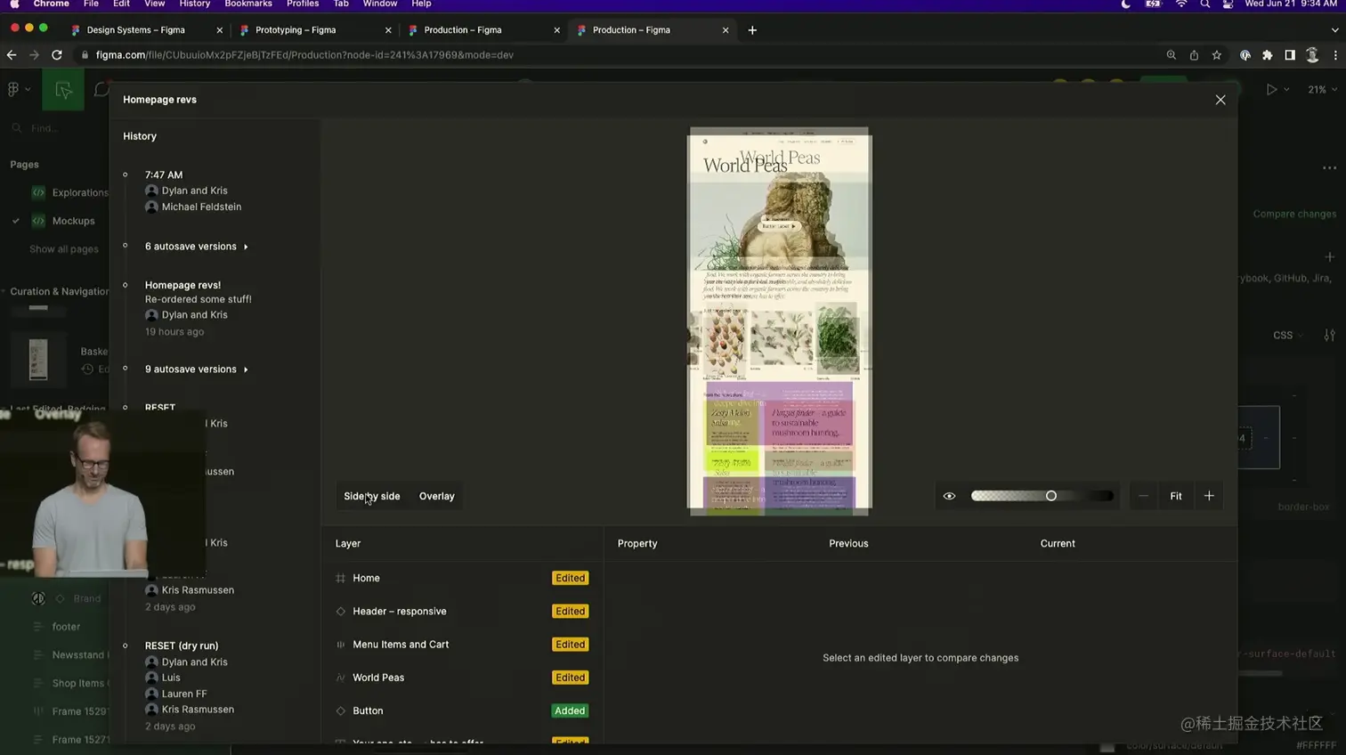
Task: Reload the page in Chrome
Action: coord(57,55)
